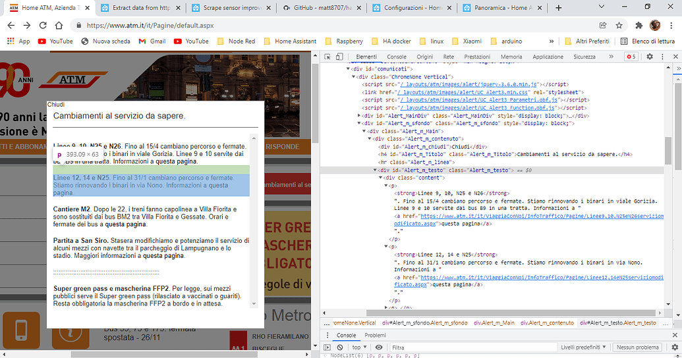Open the 'Livelli predefiniti' log levels dropdown
This screenshot has height=358, width=682.
[583, 347]
